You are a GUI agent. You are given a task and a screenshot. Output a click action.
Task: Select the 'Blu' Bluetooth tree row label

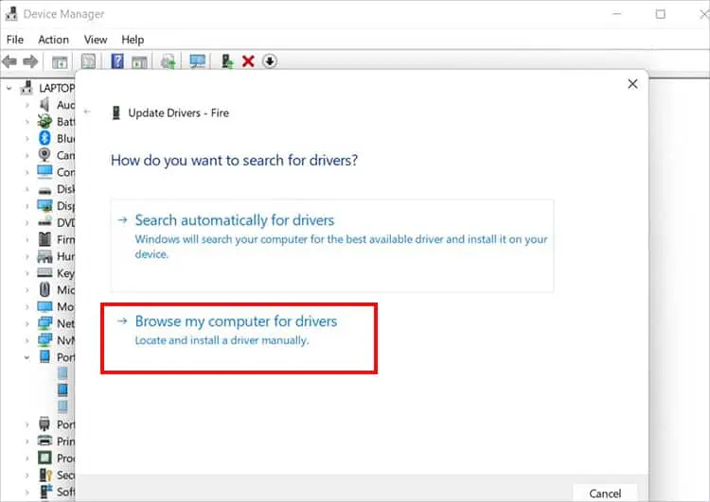click(x=66, y=138)
